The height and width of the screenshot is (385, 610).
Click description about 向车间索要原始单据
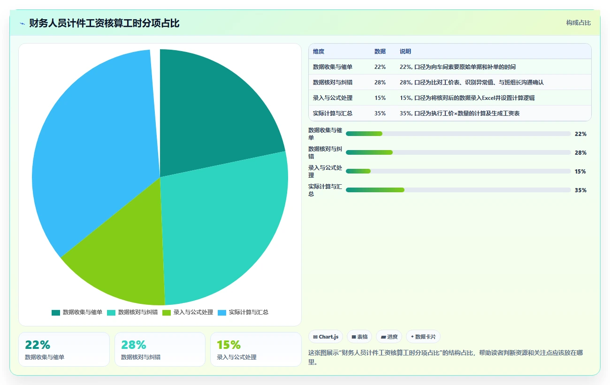458,67
